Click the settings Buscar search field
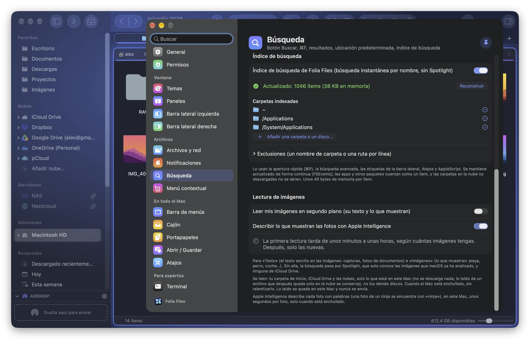Viewport: 530px width, 339px height. tap(191, 39)
